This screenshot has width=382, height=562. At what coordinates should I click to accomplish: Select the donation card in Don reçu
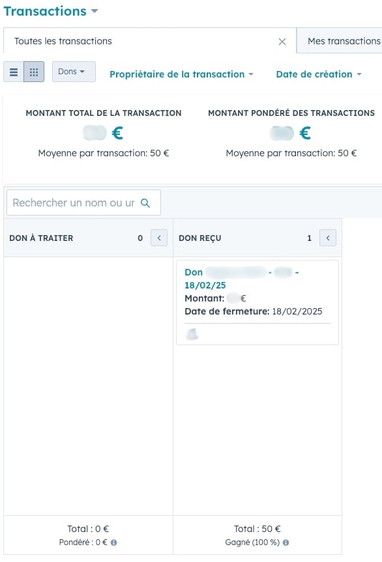257,303
